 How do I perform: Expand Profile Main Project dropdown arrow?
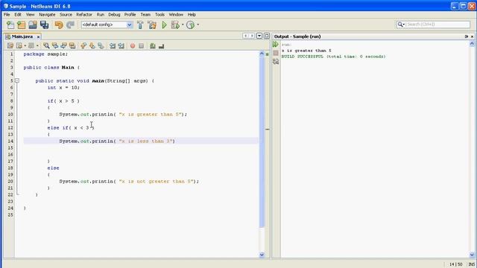[x=198, y=25]
